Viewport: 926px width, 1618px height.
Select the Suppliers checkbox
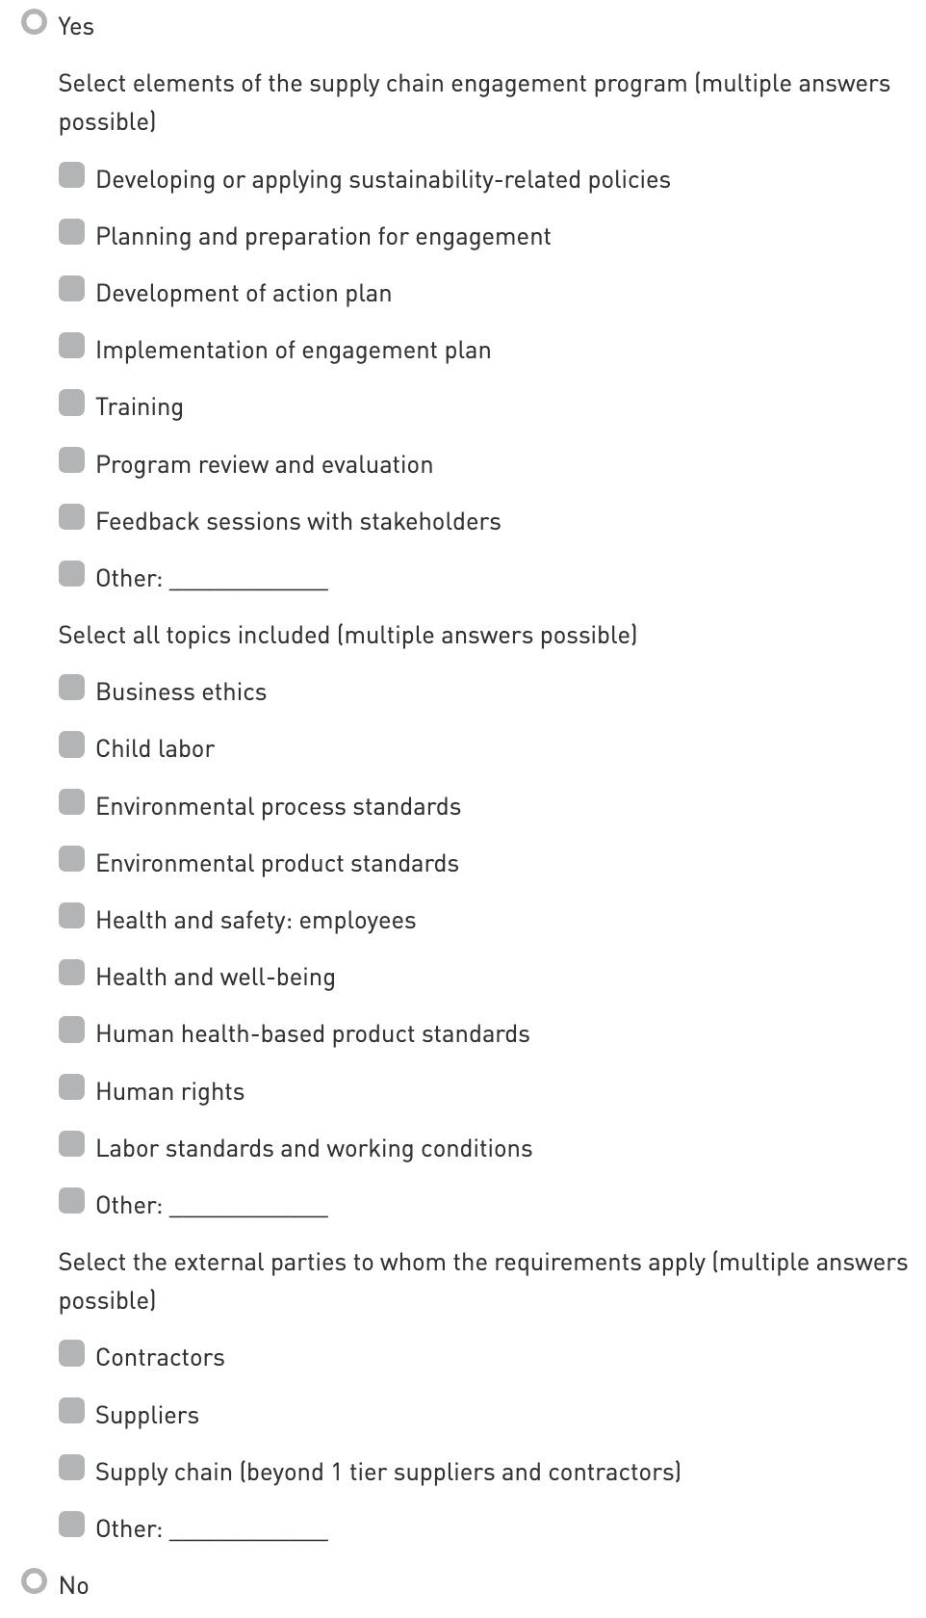pos(72,1412)
